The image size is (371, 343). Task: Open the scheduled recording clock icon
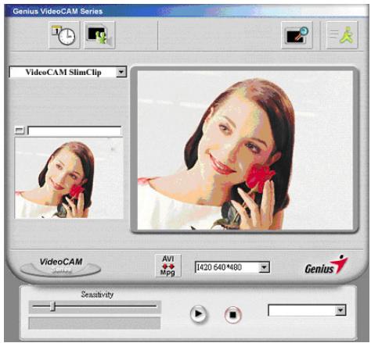coord(64,35)
